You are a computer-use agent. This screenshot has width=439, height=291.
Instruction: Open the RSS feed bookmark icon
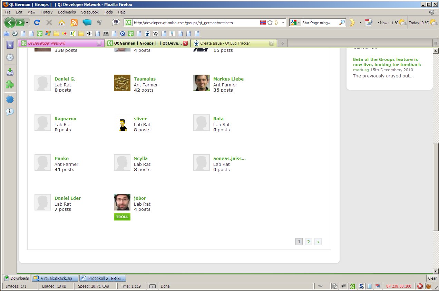pyautogui.click(x=74, y=22)
